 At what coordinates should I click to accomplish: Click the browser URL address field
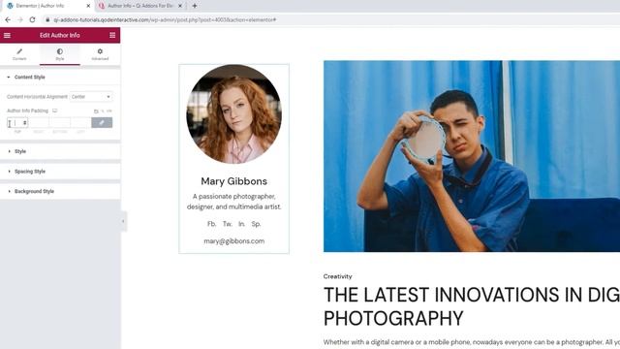[x=330, y=19]
